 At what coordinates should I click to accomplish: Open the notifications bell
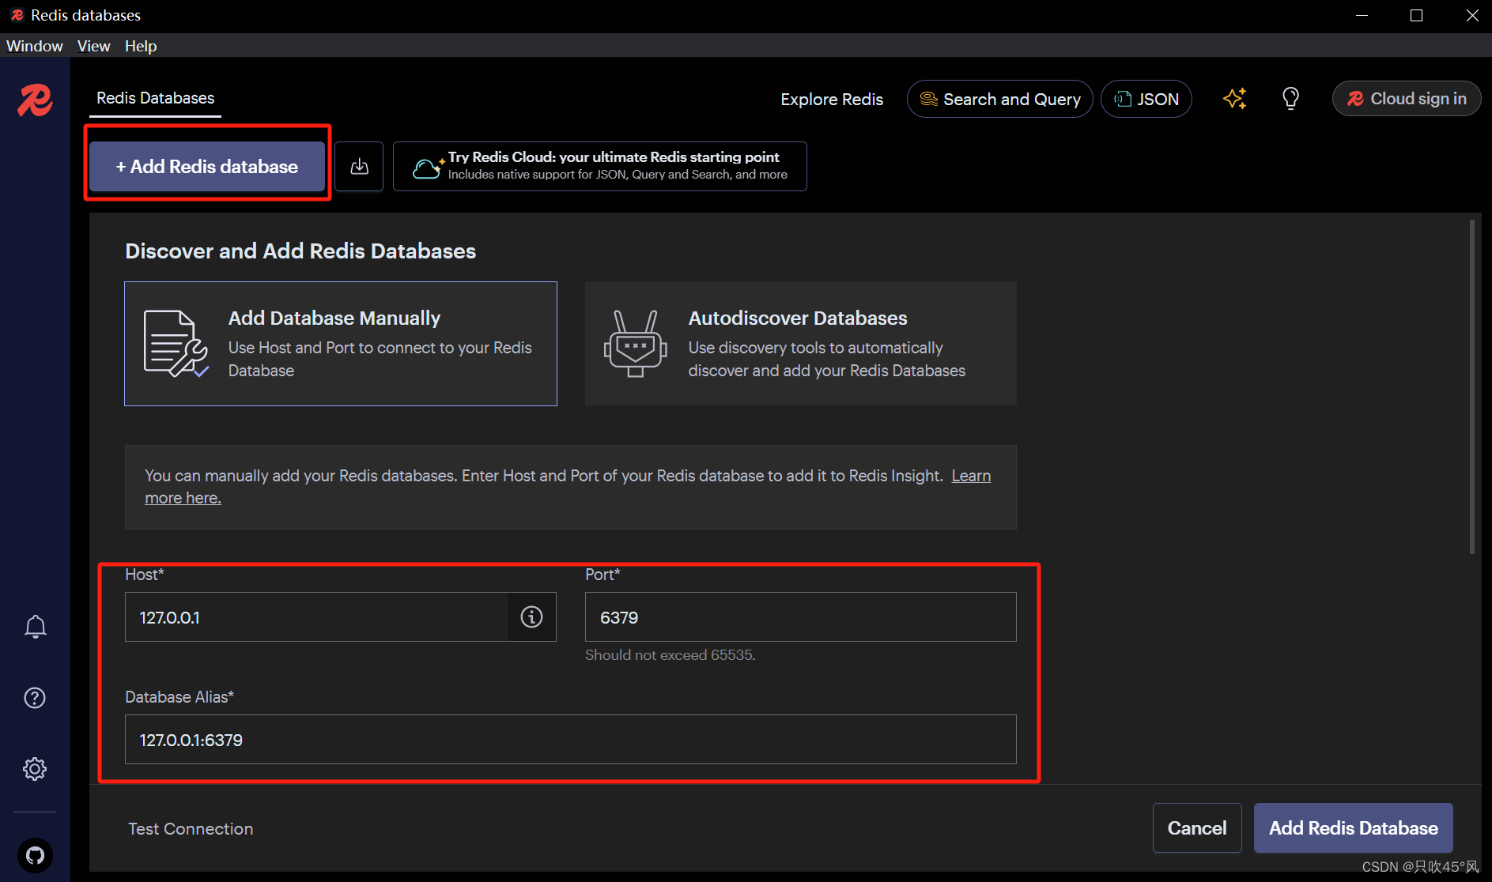[x=35, y=627]
